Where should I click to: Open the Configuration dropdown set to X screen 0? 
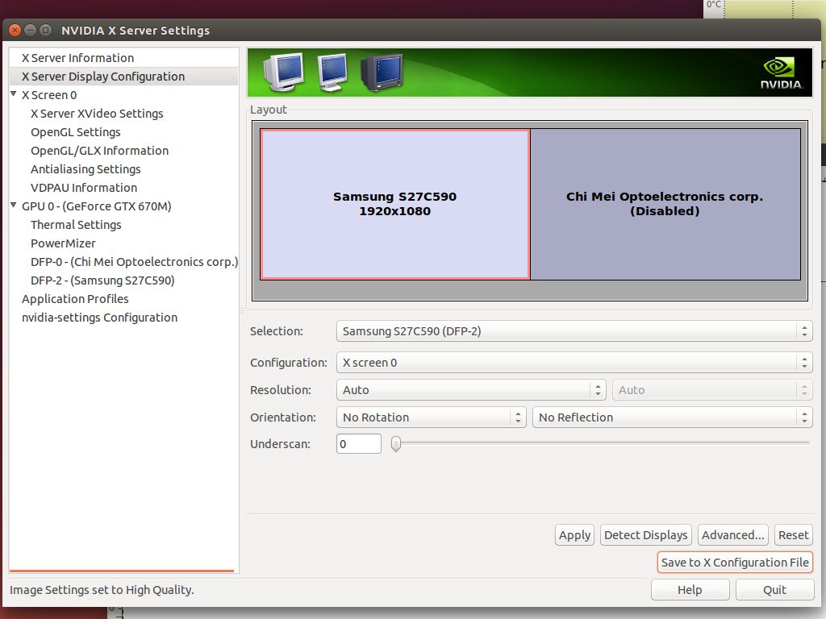click(574, 363)
